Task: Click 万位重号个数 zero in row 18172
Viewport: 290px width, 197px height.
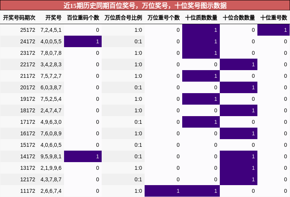Action: [x=178, y=110]
